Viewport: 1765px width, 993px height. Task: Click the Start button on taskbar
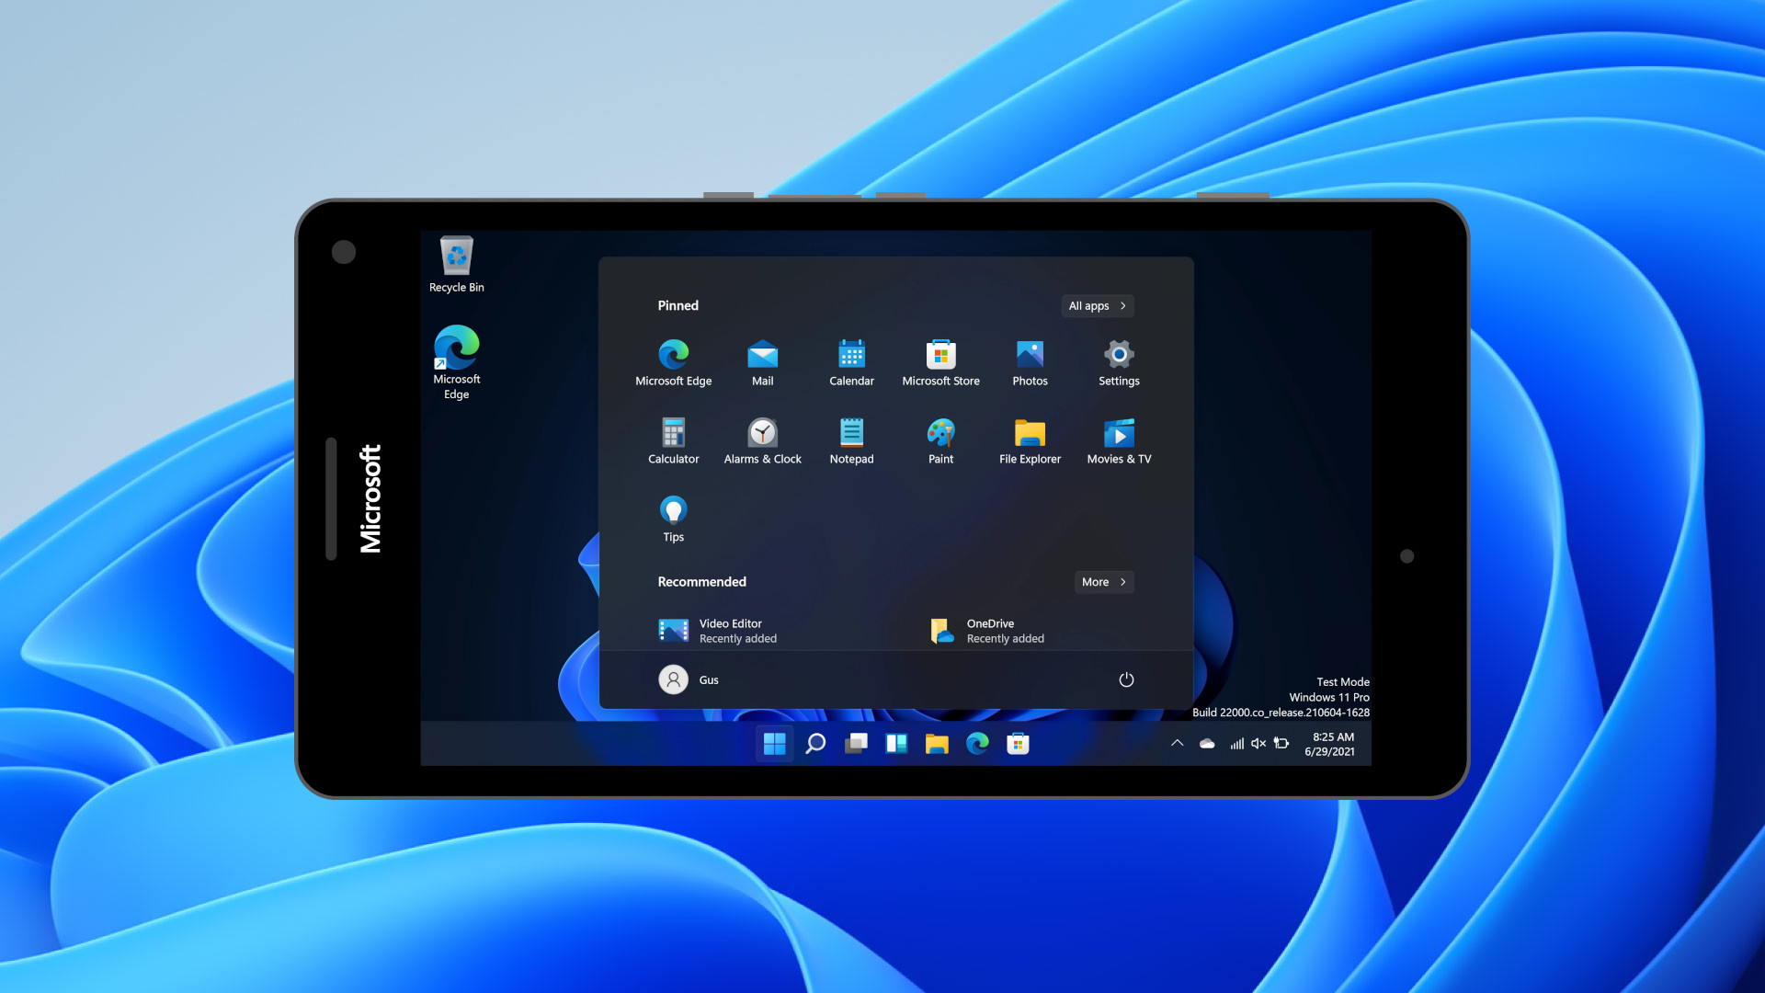[774, 744]
